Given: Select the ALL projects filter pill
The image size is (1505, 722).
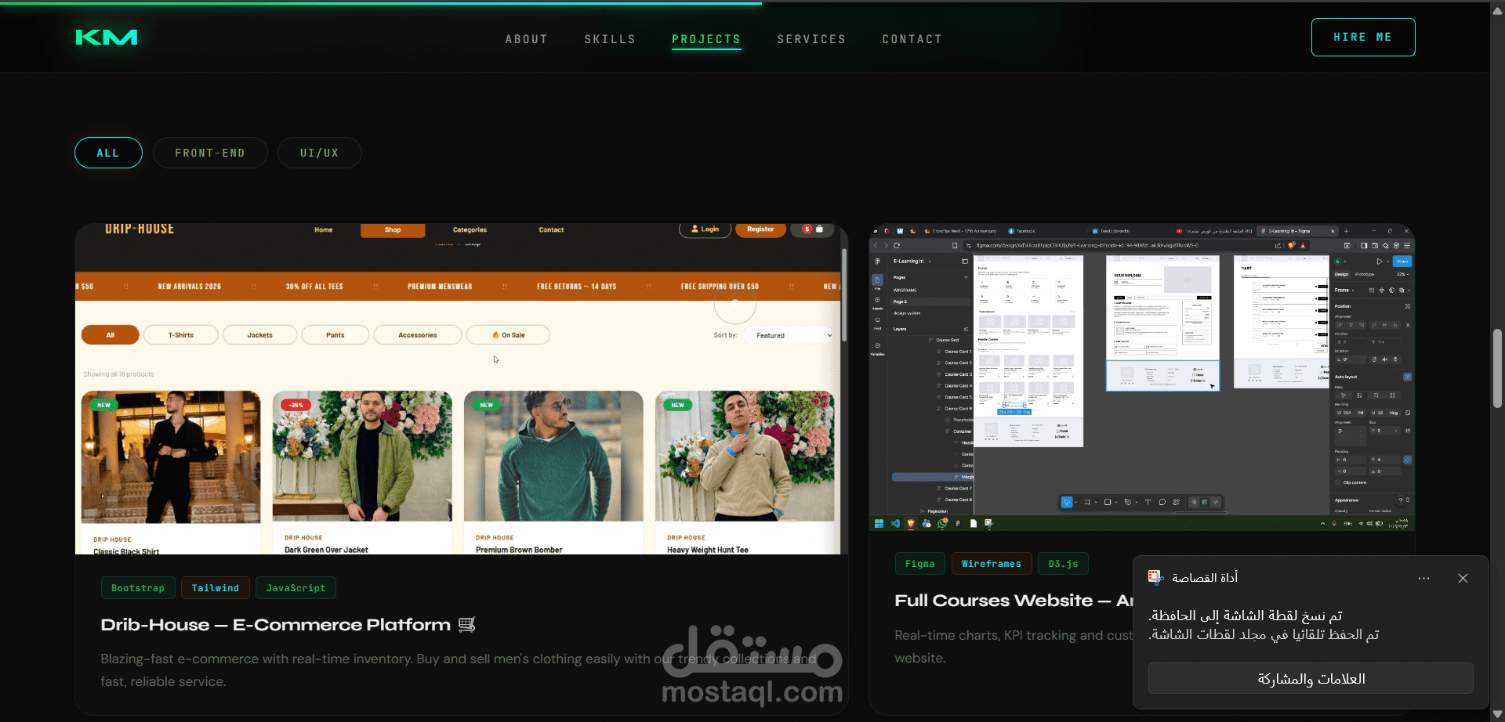Looking at the screenshot, I should point(108,153).
